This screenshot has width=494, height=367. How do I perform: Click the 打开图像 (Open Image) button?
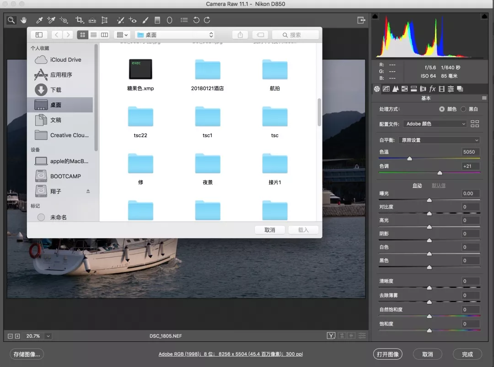388,354
